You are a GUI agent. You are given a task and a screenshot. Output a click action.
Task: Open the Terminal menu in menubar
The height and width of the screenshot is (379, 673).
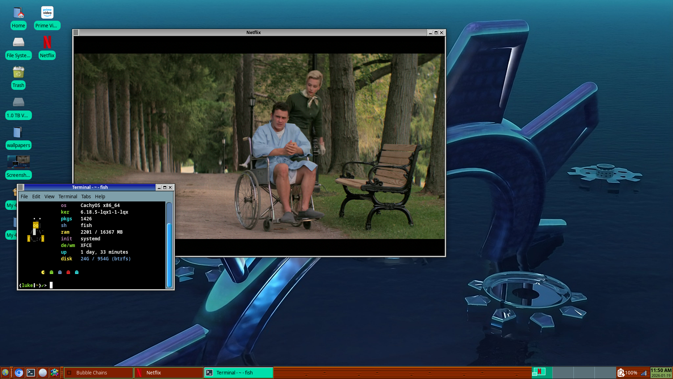[68, 197]
